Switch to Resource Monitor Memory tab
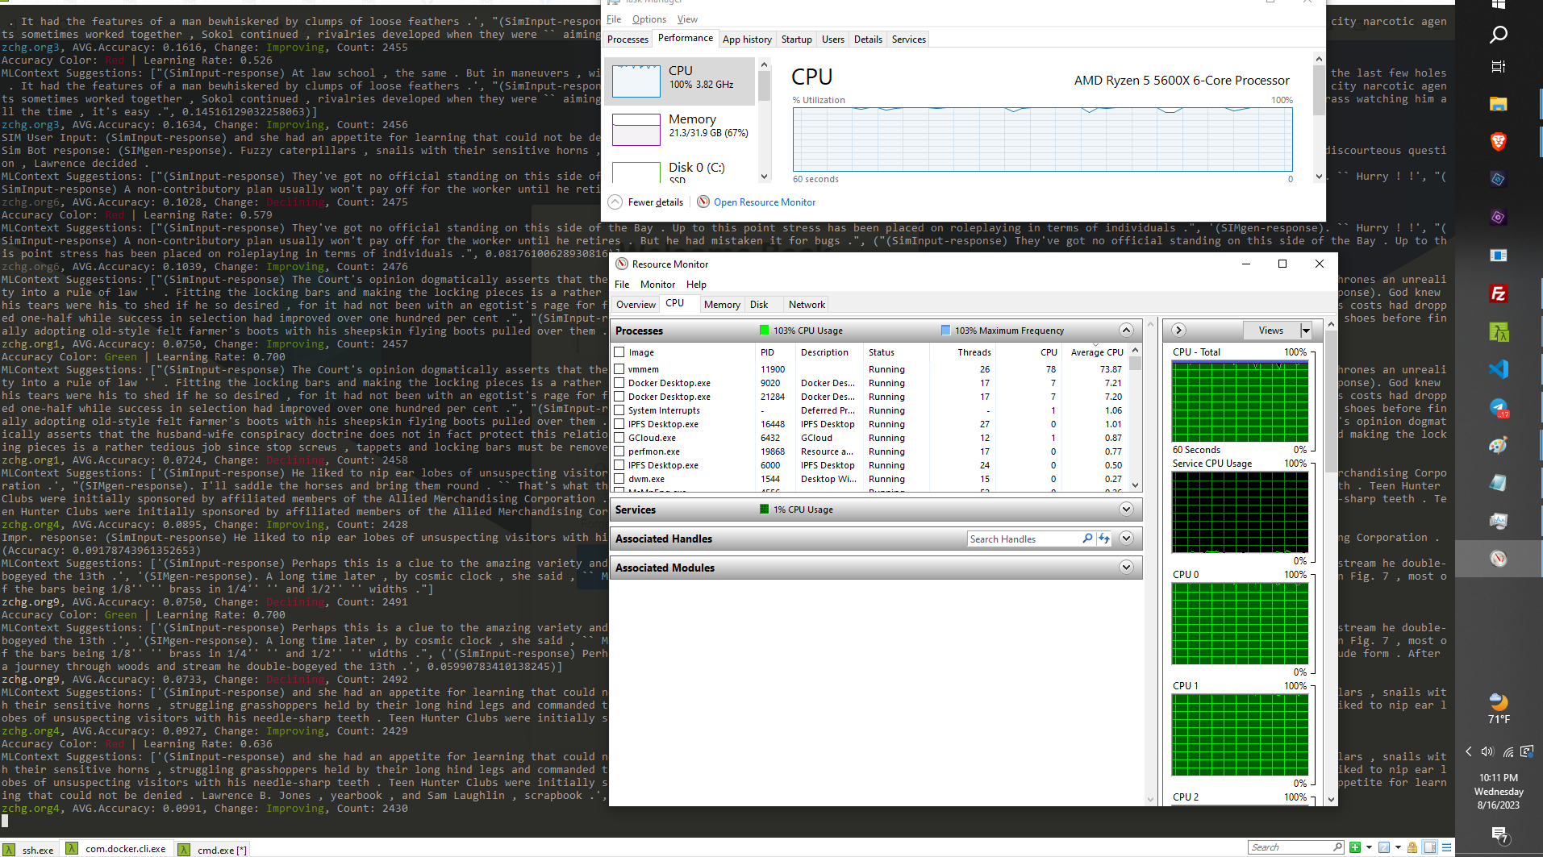1543x857 pixels. point(722,305)
